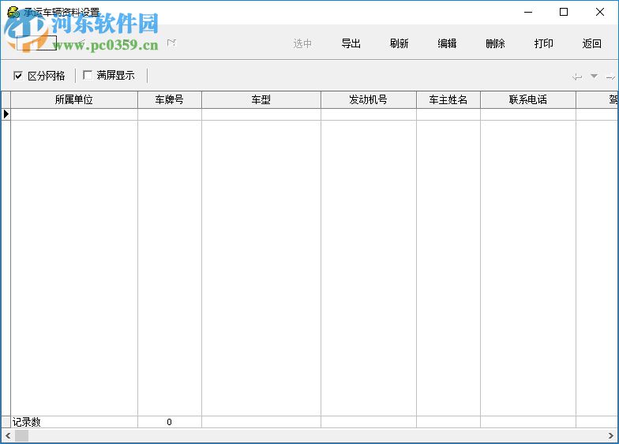Image resolution: width=619 pixels, height=444 pixels.
Task: Open the small triangle dropdown between the arrows
Action: tap(594, 76)
